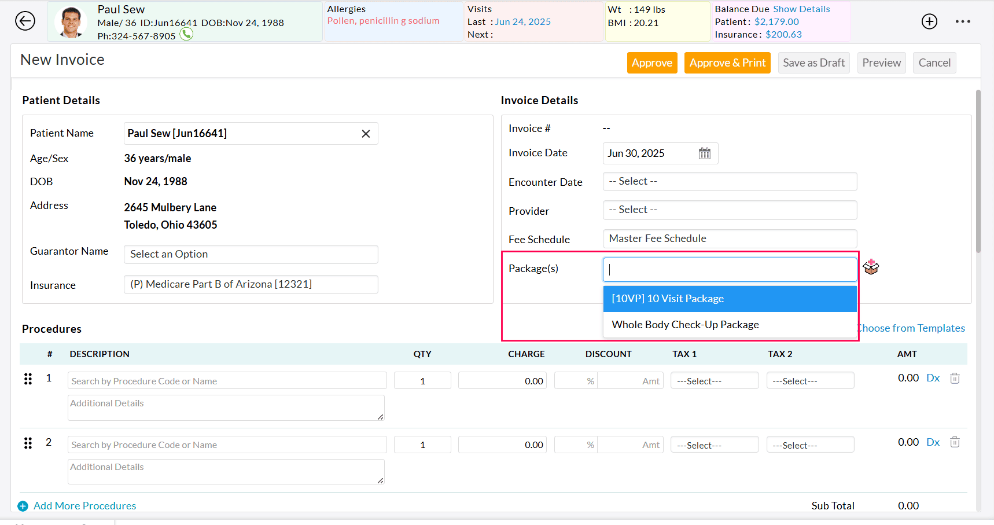Open the Tax 1 dropdown on row 1
Viewport: 994px width, 525px height.
tap(715, 380)
